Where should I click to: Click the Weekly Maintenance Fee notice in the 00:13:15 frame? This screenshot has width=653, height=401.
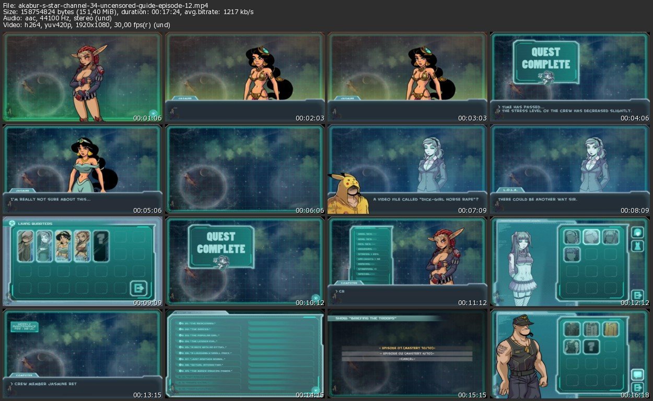(x=24, y=326)
